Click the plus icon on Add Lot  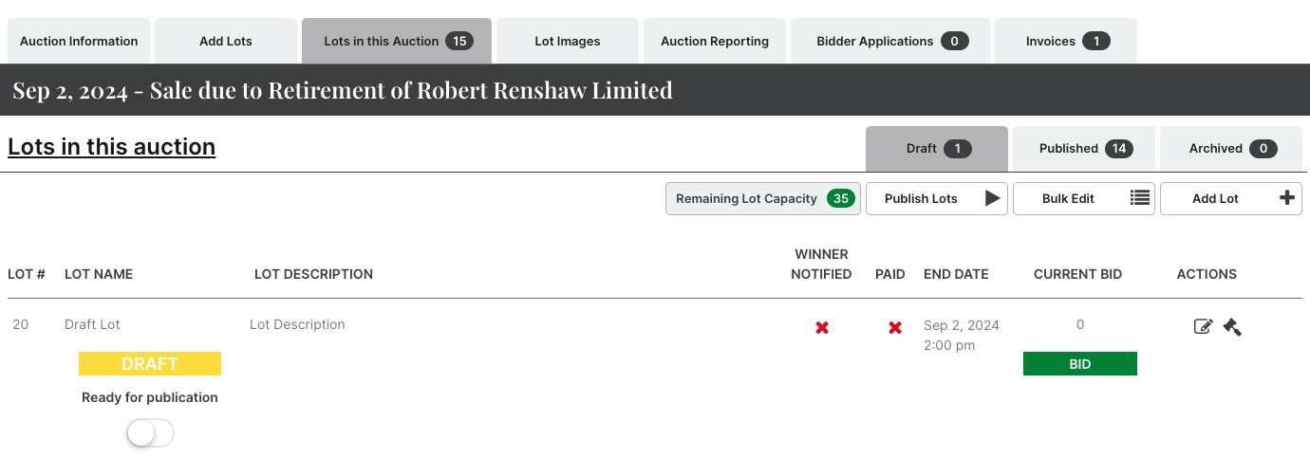1287,199
